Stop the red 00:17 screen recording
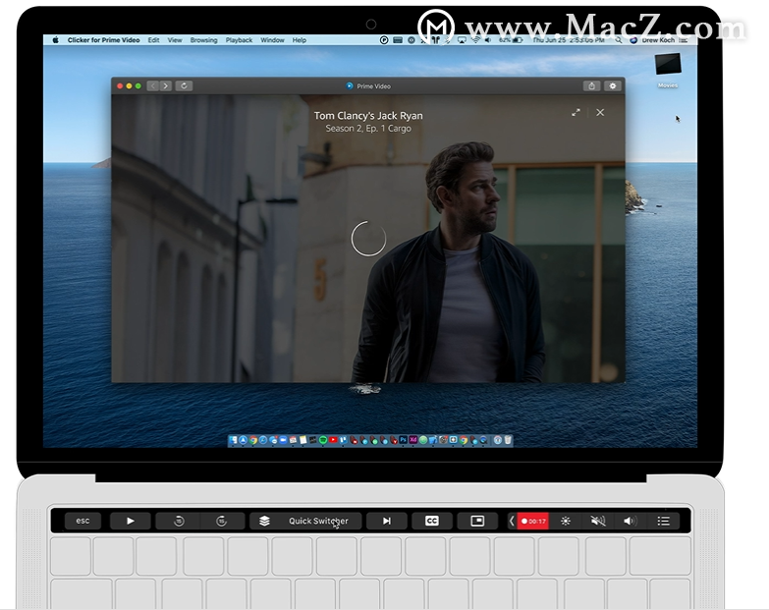 (x=533, y=521)
